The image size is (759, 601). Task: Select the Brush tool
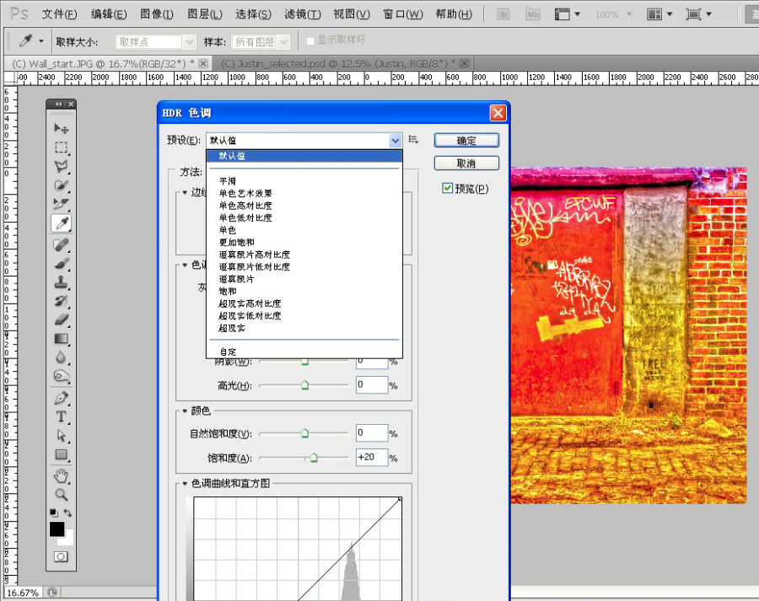[x=61, y=264]
